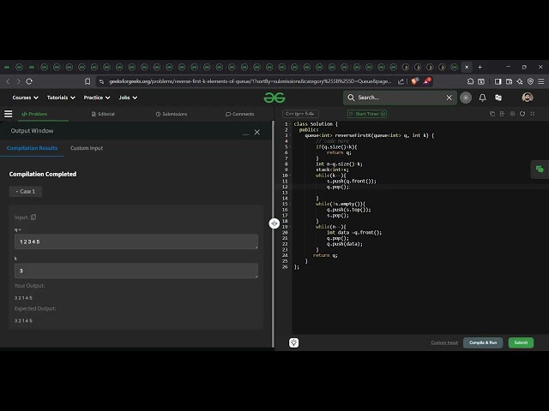Bookmark this page using the bookmark icon
This screenshot has width=549, height=411.
point(87,81)
